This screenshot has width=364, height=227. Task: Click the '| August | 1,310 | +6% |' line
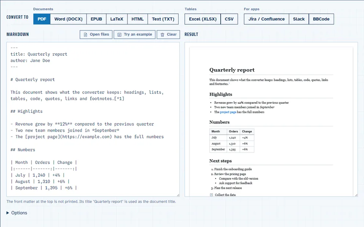point(40,182)
